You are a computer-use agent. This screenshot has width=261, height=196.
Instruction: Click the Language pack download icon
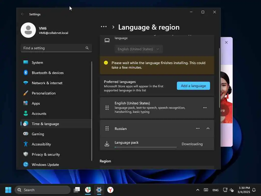click(x=107, y=144)
